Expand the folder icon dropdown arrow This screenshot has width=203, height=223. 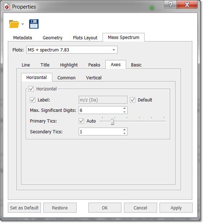point(22,24)
